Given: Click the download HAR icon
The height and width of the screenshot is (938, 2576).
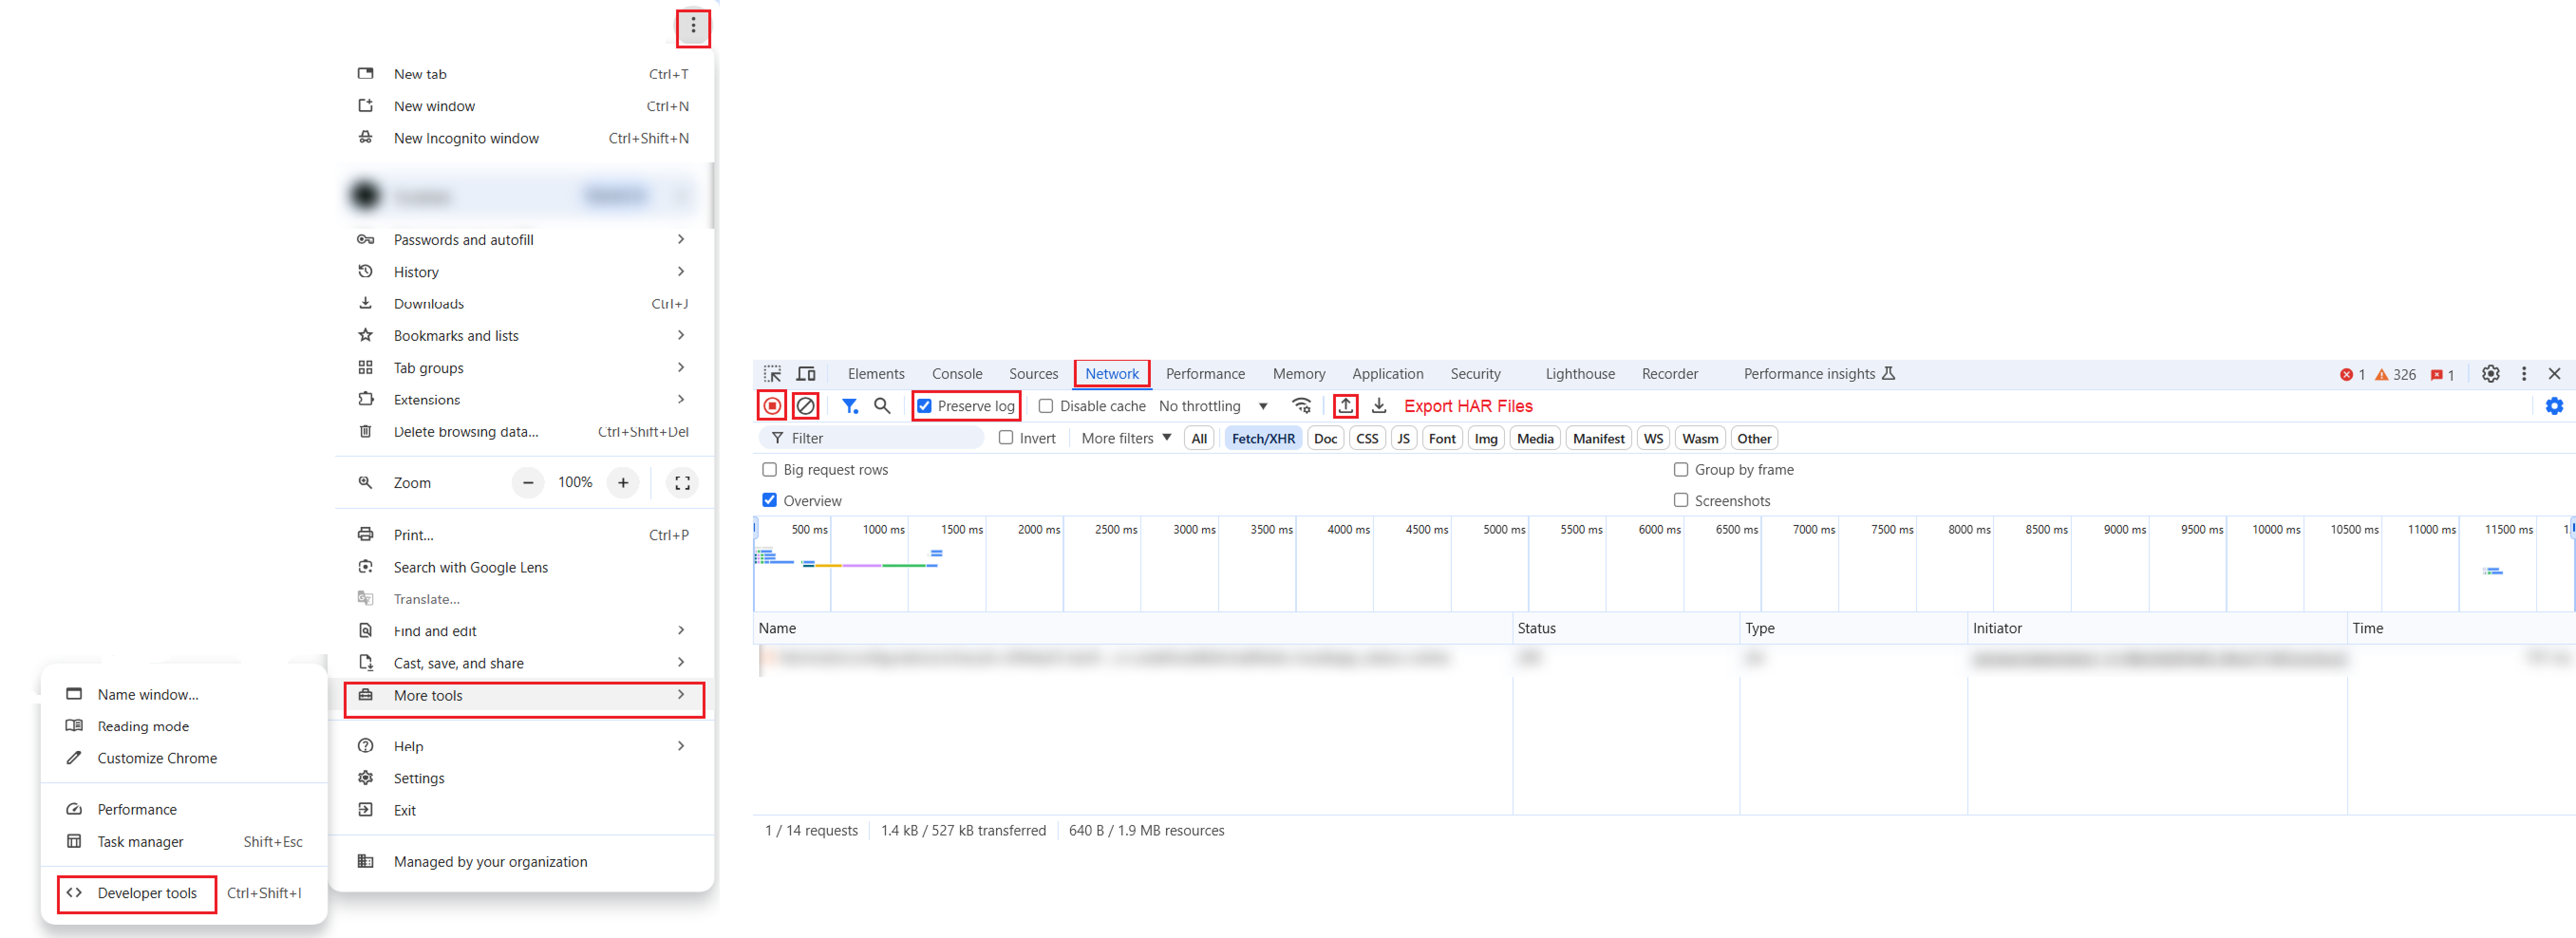Looking at the screenshot, I should [x=1379, y=406].
